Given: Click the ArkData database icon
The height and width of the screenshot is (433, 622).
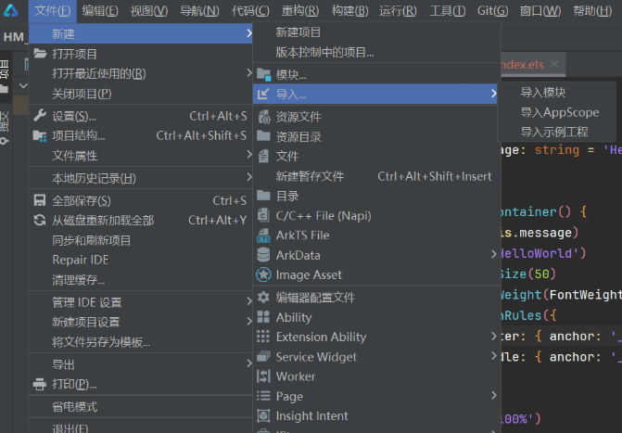Looking at the screenshot, I should (263, 255).
